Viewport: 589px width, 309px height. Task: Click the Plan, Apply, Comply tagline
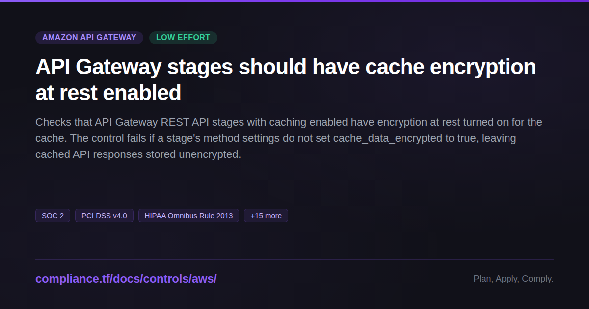(x=513, y=279)
